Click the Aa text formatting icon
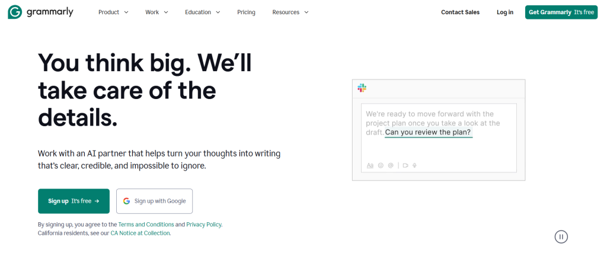Screen dimensions: 607x256 pos(370,165)
